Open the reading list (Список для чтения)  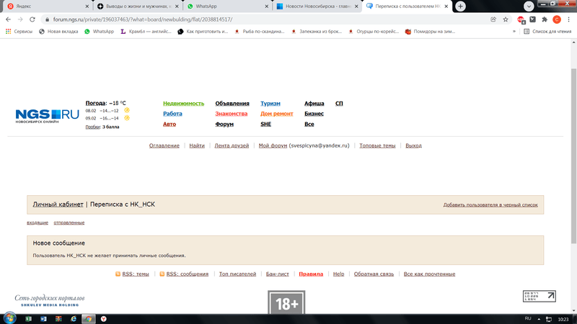[x=547, y=32]
